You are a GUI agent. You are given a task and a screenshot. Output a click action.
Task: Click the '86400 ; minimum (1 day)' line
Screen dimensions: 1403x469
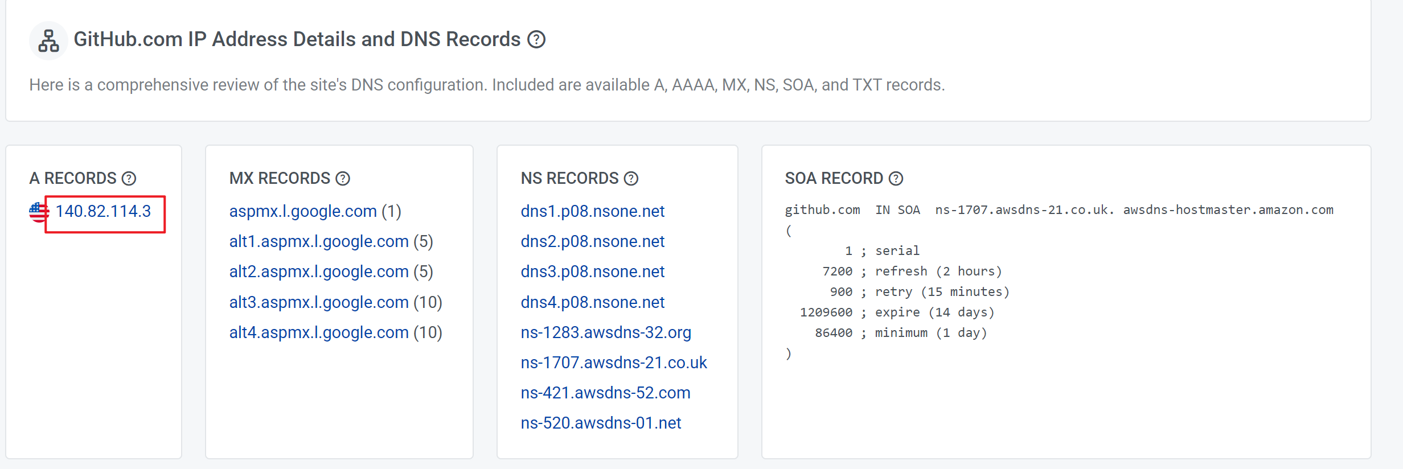pos(901,333)
